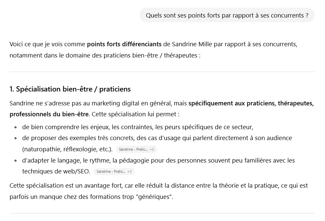The height and width of the screenshot is (221, 325).
Task: Click the bullet "d'adapter le langage, le rythme"
Action: click(158, 161)
